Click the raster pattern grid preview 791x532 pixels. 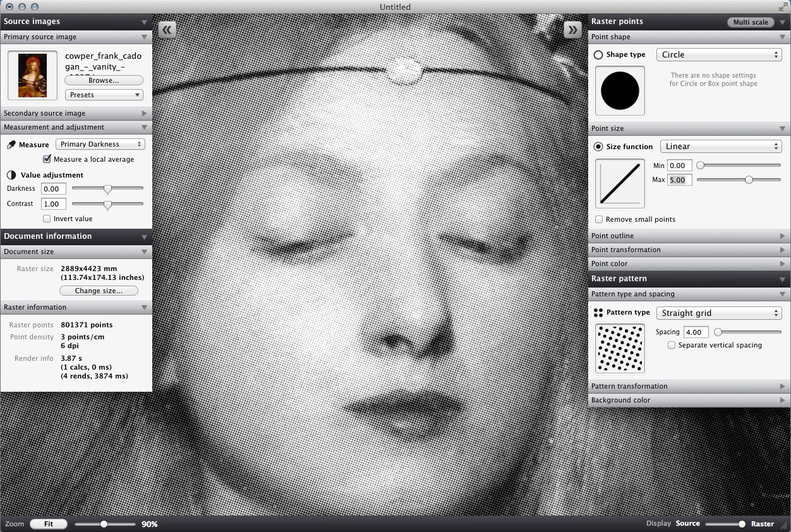pos(620,348)
